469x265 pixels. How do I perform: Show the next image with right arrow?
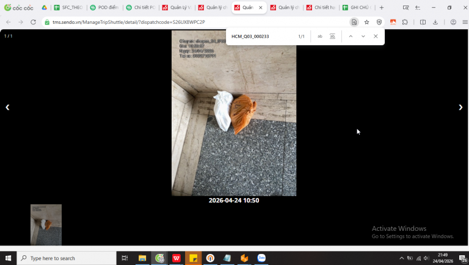click(460, 107)
